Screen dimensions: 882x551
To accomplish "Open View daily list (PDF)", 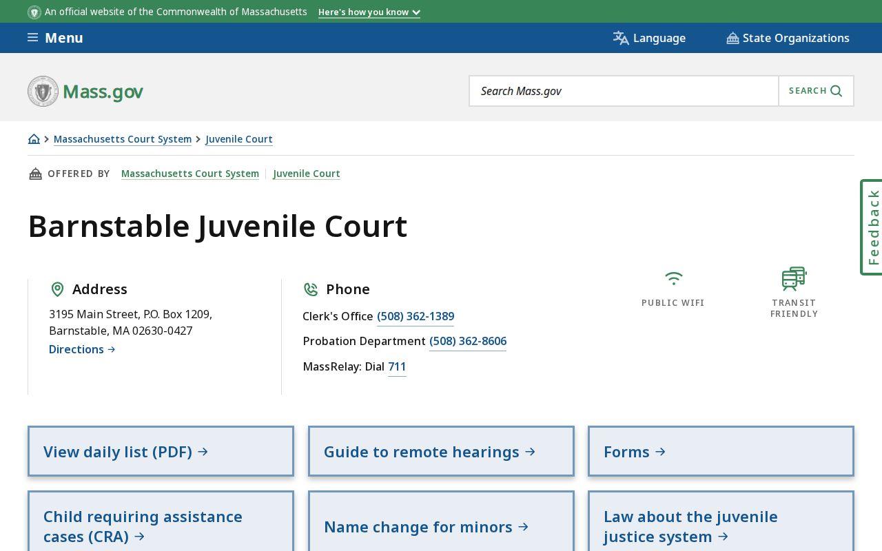I will (x=161, y=451).
